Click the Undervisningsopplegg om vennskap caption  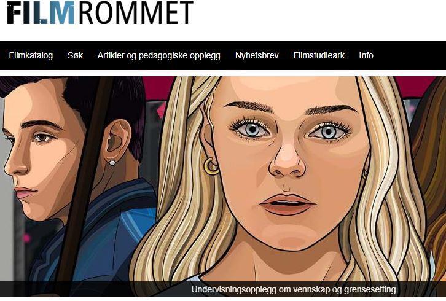[x=294, y=289]
